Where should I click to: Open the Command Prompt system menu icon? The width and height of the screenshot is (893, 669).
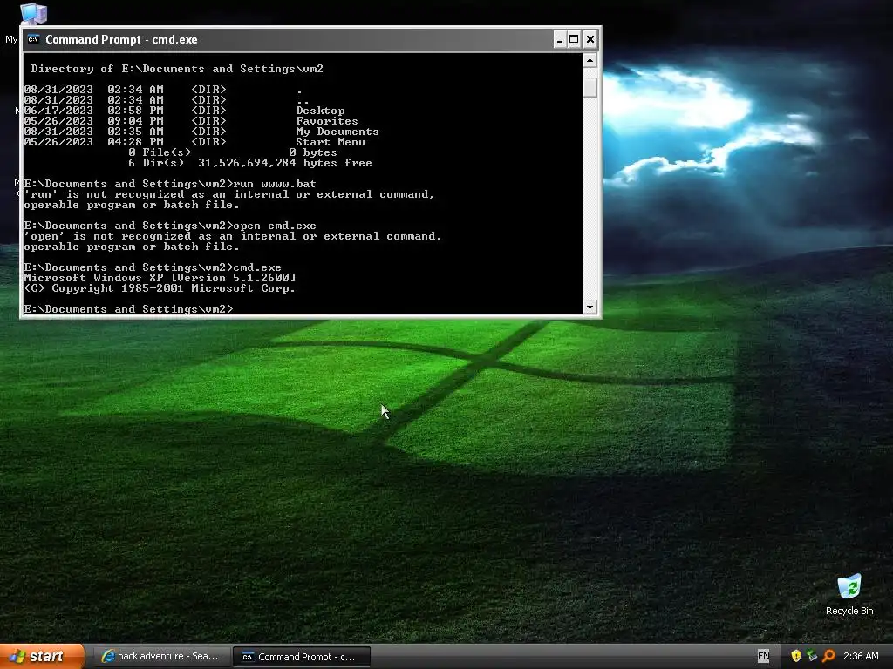(x=34, y=39)
